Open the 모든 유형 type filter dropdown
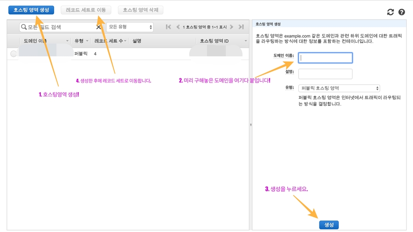Viewport: 413px width, 232px height. [129, 28]
